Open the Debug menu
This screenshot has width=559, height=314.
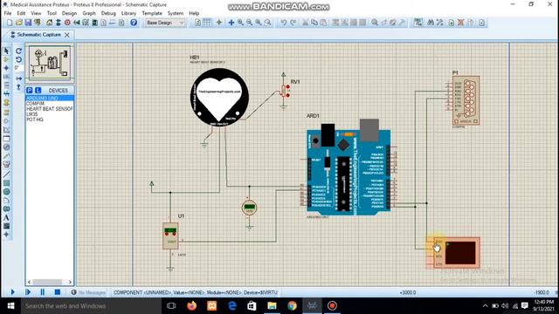tap(108, 13)
